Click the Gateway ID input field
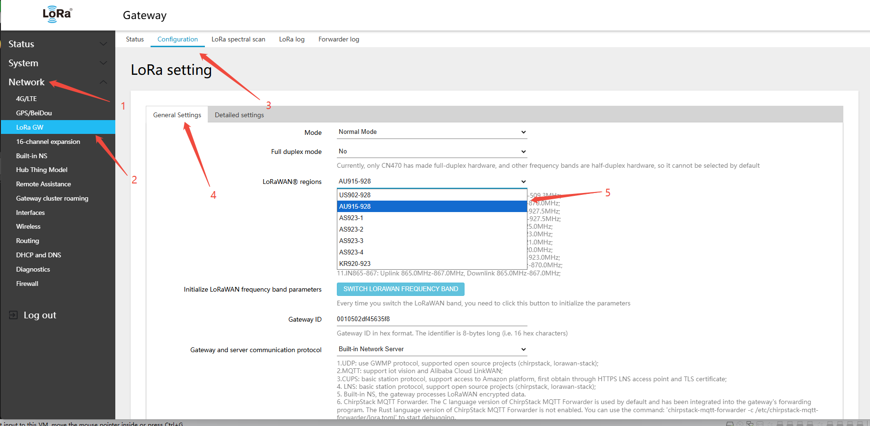 (x=432, y=319)
